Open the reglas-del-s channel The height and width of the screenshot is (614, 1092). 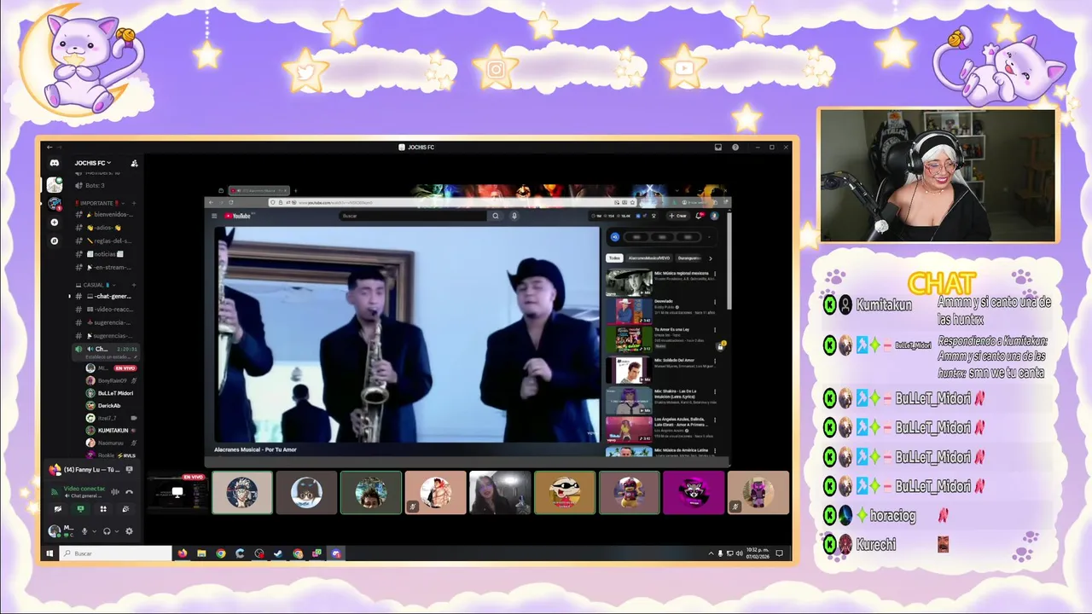(104, 240)
